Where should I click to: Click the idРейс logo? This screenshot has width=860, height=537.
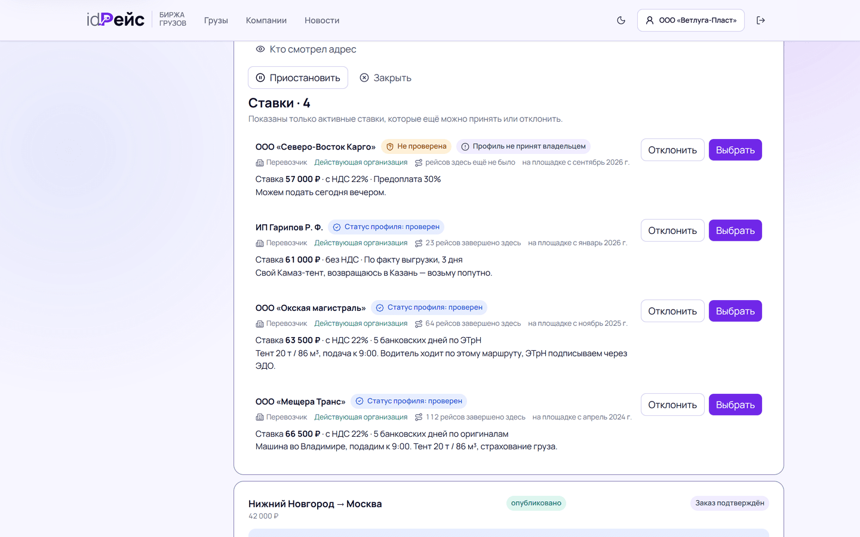115,20
